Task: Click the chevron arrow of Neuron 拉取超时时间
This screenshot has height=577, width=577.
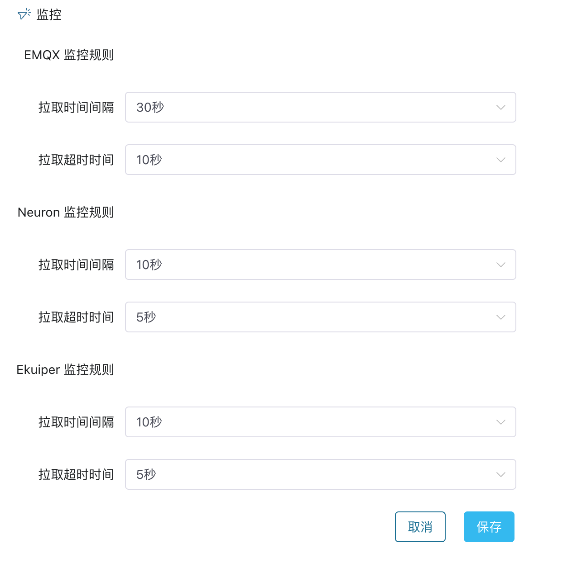Action: 500,317
